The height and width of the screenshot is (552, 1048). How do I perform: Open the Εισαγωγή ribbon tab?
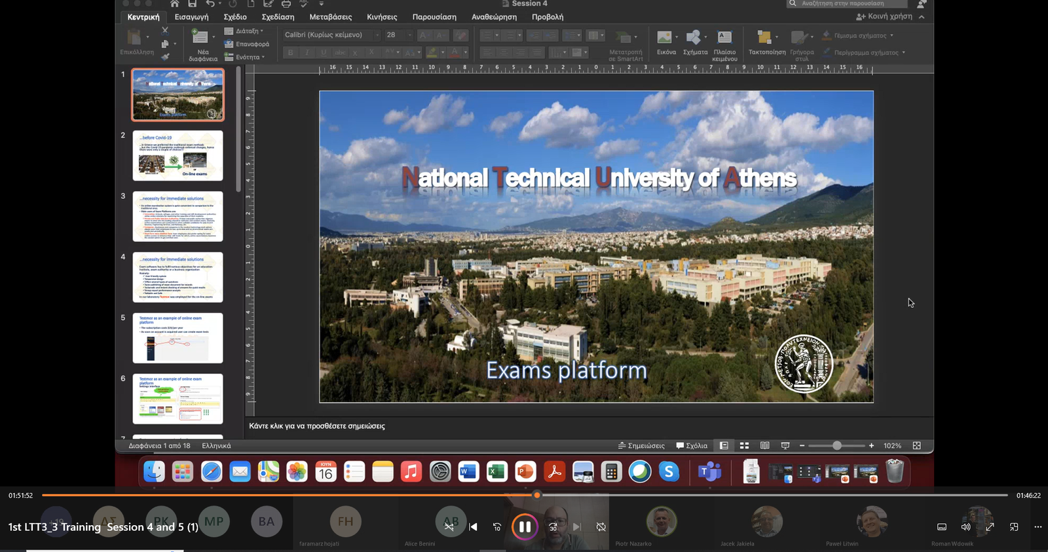coord(191,17)
